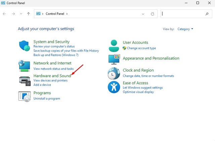
Task: Click Add a device link
Action: coord(42,85)
